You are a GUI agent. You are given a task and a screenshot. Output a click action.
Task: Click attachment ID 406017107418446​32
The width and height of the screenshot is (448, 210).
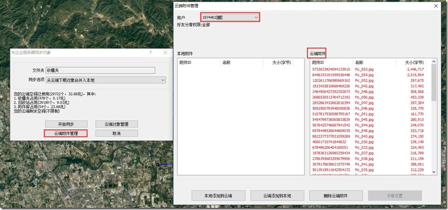[x=329, y=142]
